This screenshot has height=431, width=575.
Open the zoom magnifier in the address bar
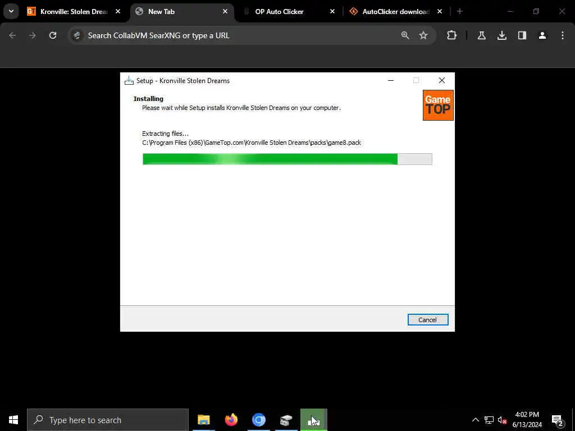(x=405, y=35)
